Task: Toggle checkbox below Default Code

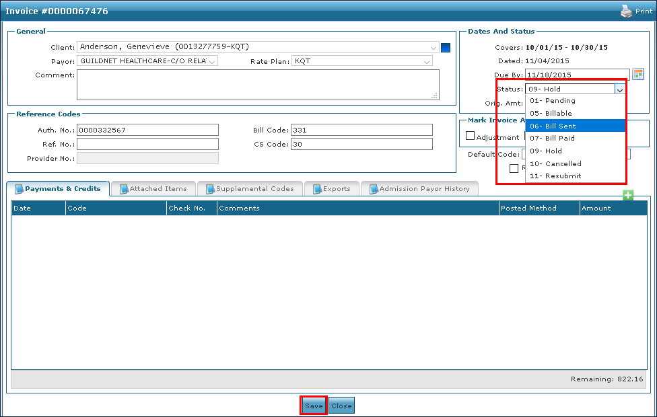Action: [514, 168]
